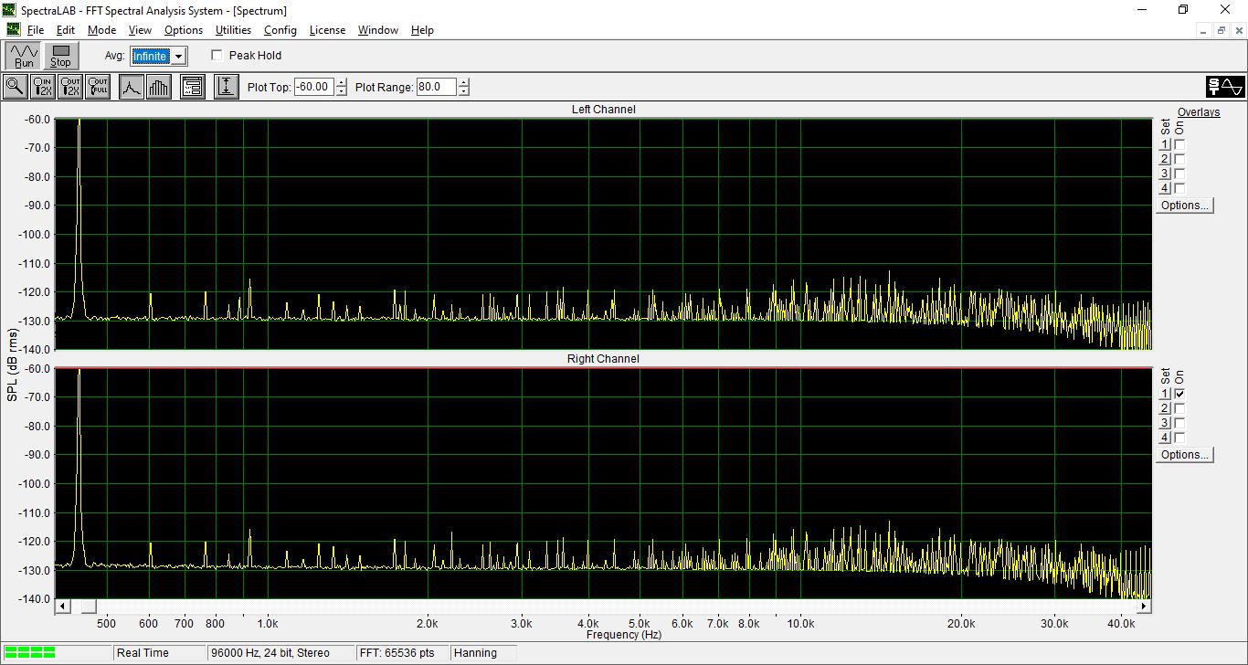Minimize the inner Spectrum child window
The width and height of the screenshot is (1248, 665).
coord(1205,30)
